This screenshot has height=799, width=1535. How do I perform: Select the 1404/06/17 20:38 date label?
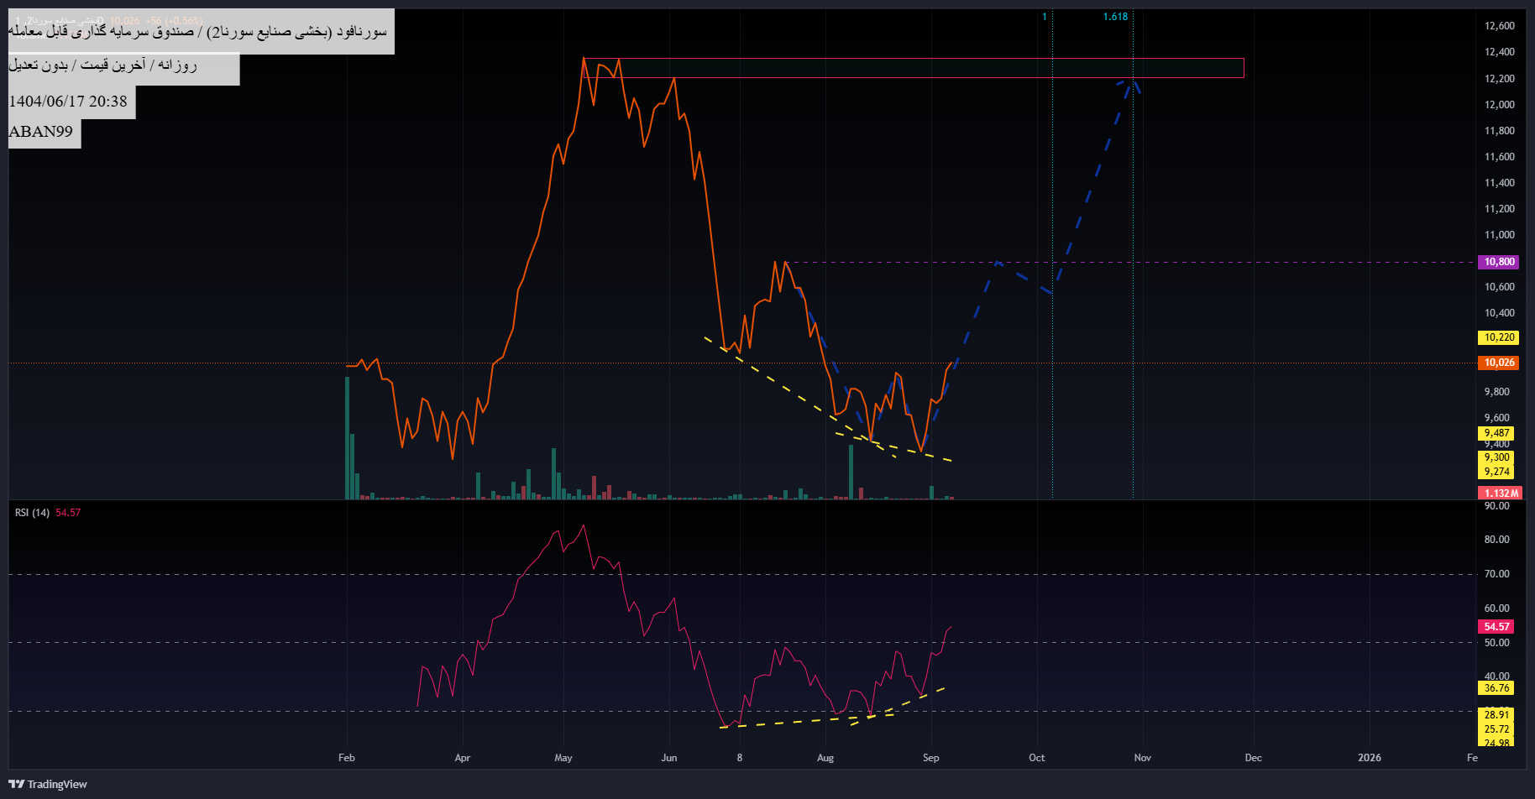tap(71, 102)
